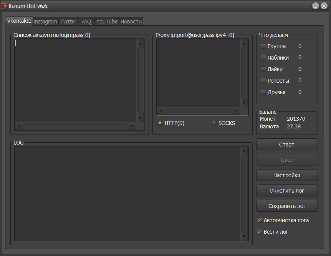Click the LOG scroll down arrow

pyautogui.click(x=244, y=236)
